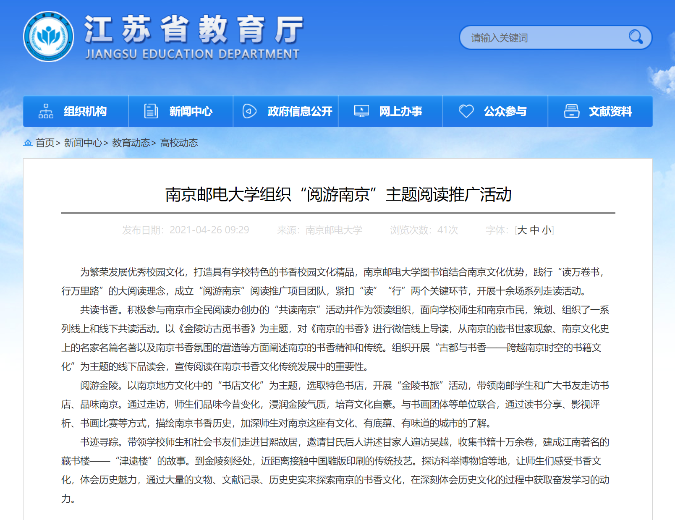Open 教育动态 breadcrumb link
This screenshot has width=675, height=520.
131,143
